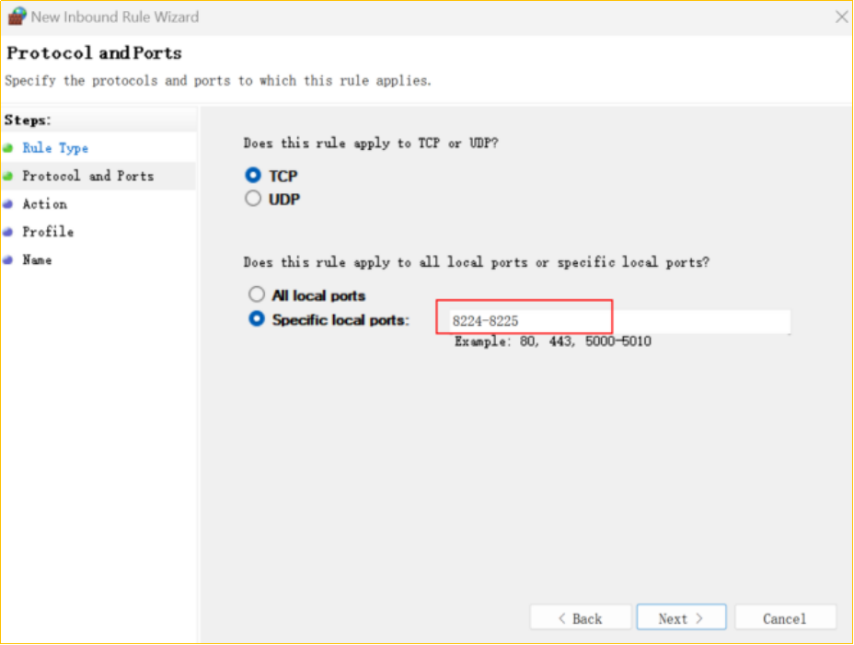Select the Specific local ports radio button
The image size is (854, 645).
click(x=257, y=320)
